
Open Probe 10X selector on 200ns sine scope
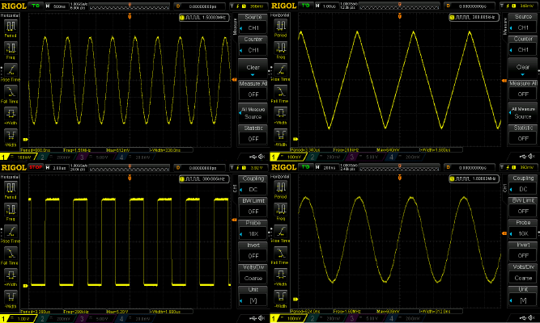(x=523, y=229)
